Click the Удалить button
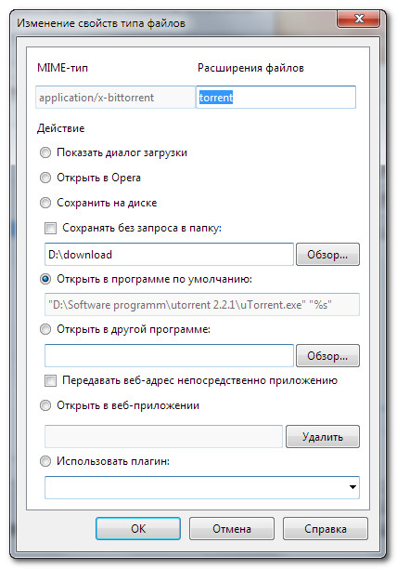The image size is (397, 569). [323, 437]
